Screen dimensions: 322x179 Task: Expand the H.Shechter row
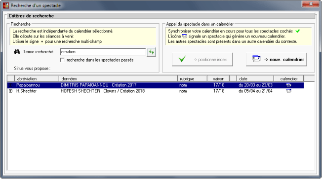point(11,91)
